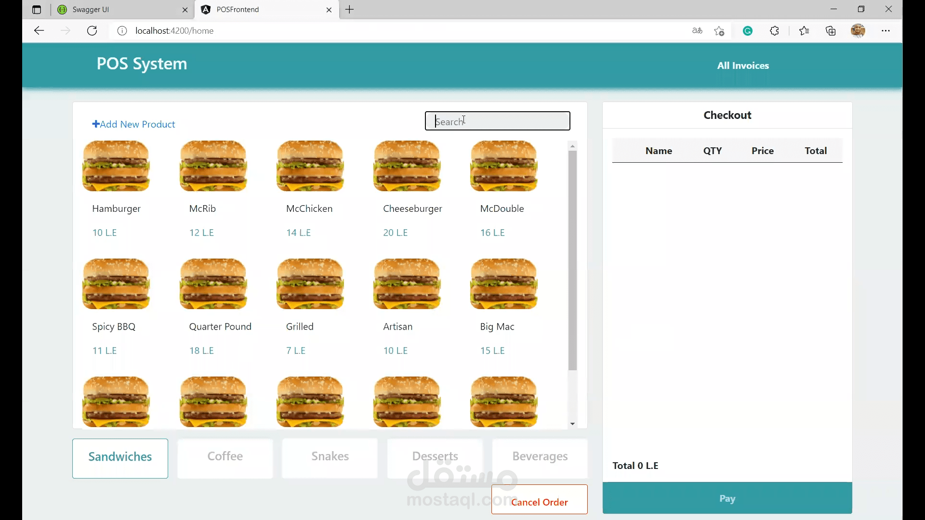The width and height of the screenshot is (925, 520).
Task: Click product list scroll down arrow
Action: tap(572, 424)
